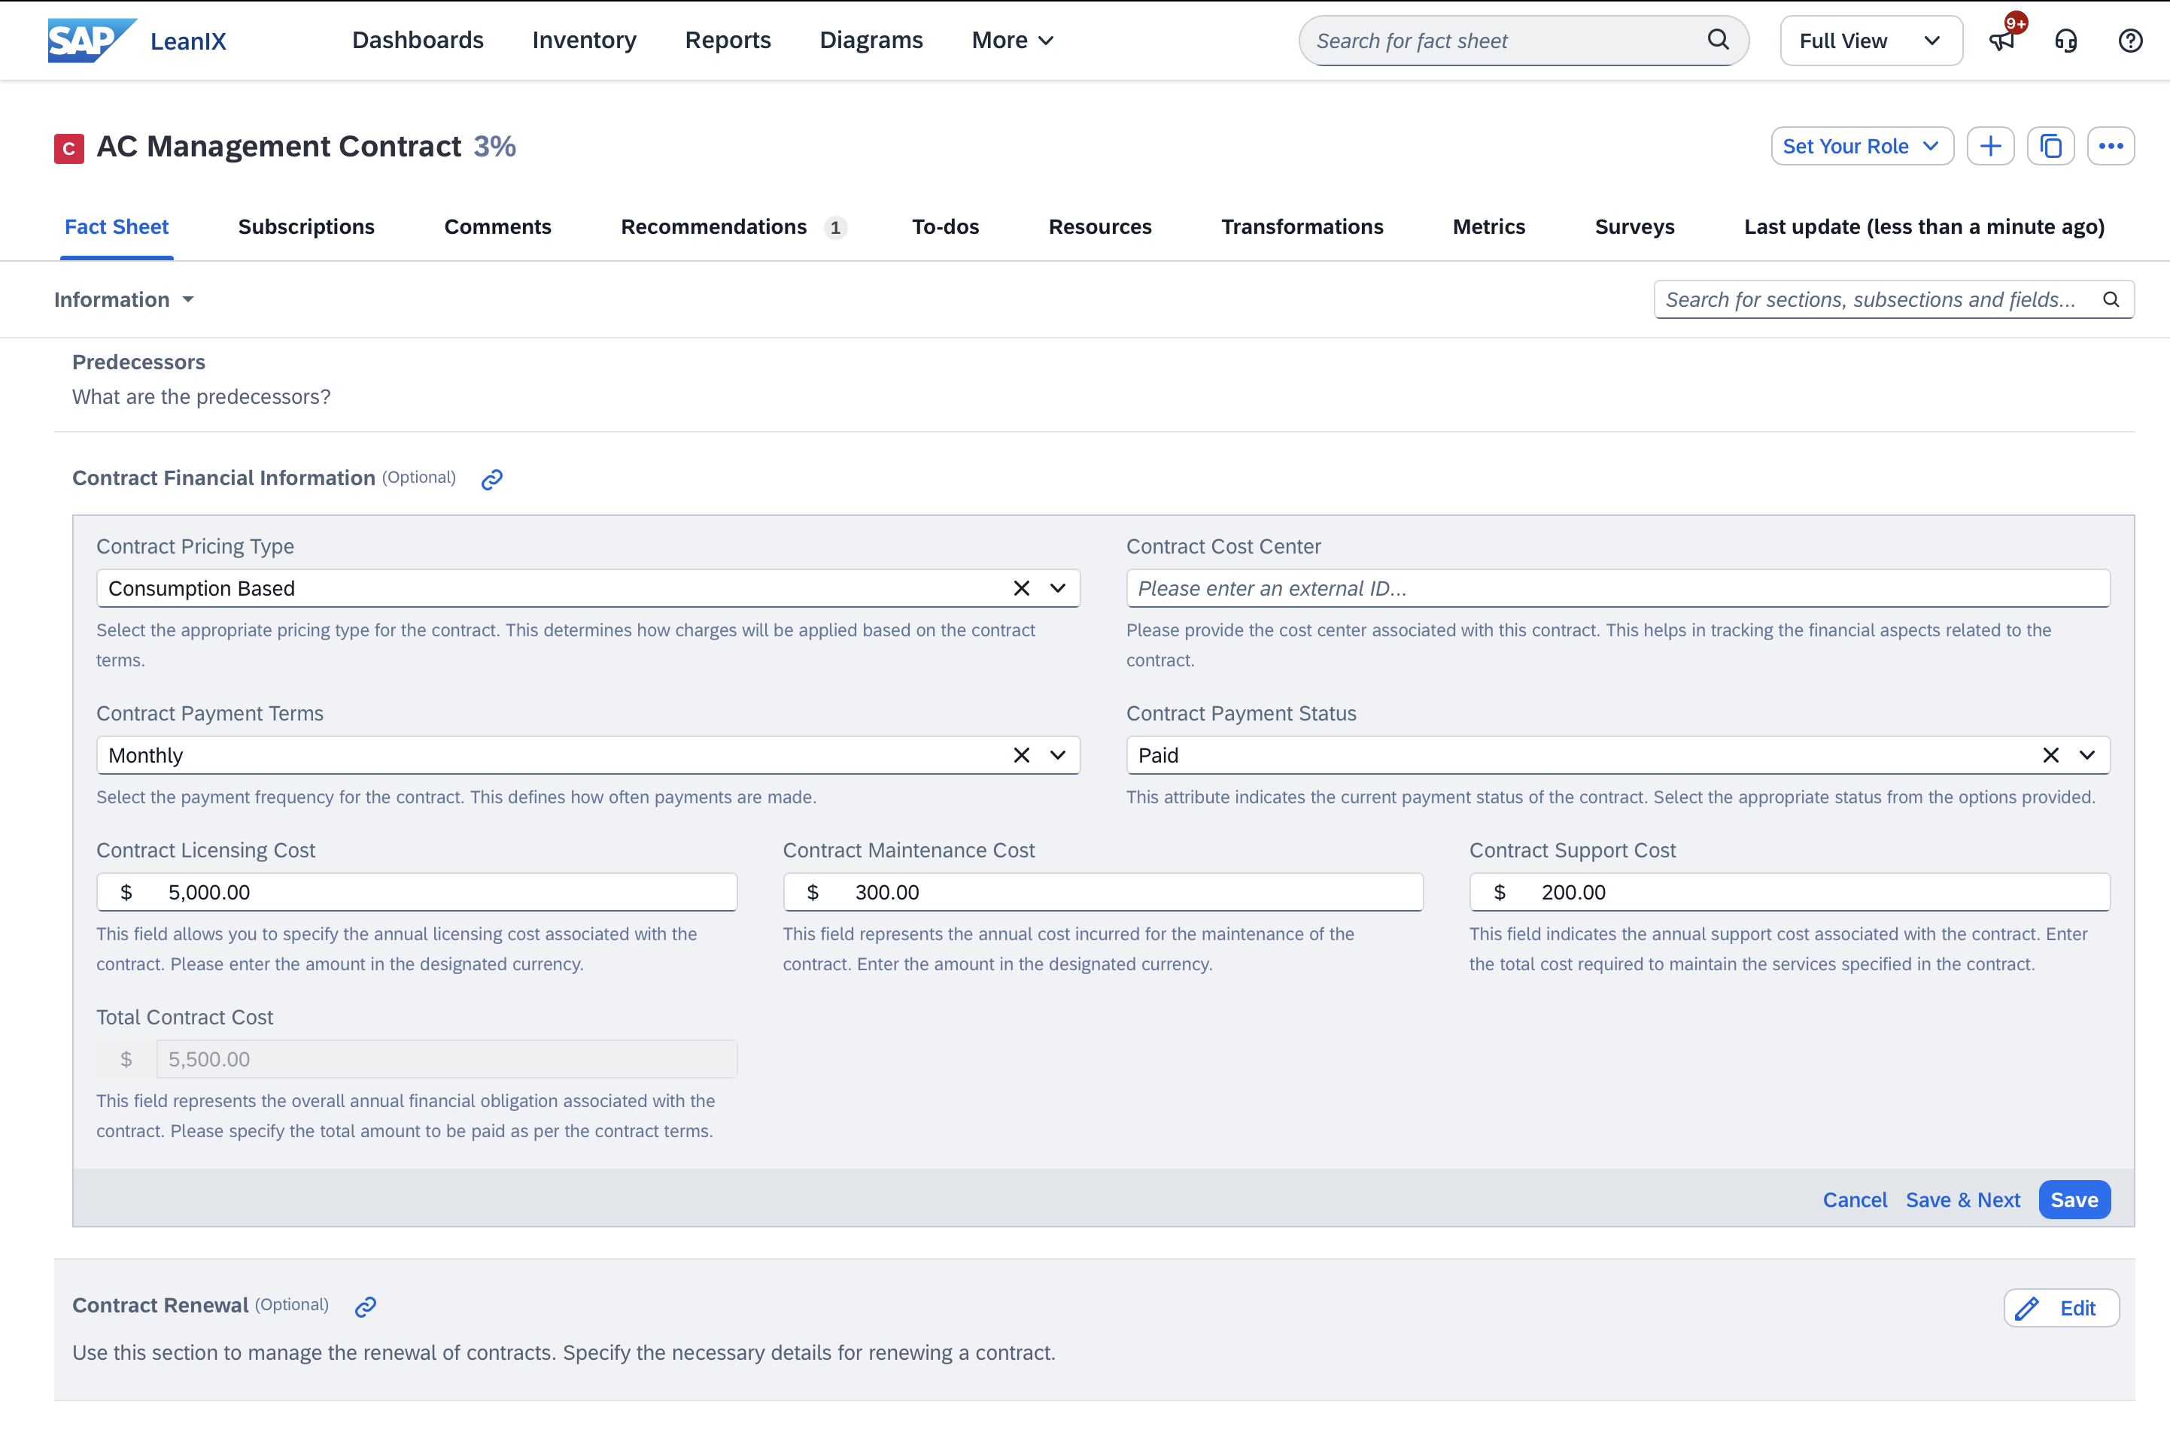
Task: Open the Transformations tab
Action: click(x=1302, y=227)
